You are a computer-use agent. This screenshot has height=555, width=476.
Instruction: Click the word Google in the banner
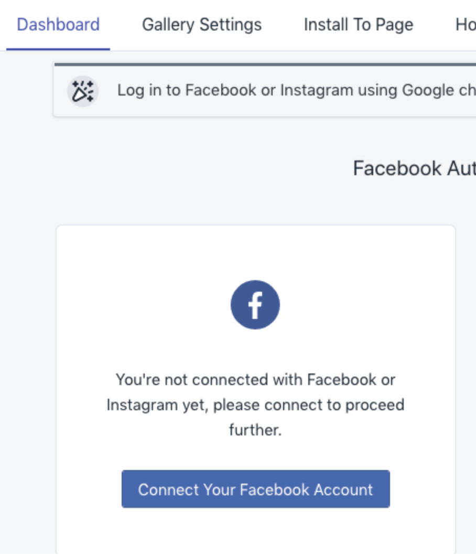[428, 90]
